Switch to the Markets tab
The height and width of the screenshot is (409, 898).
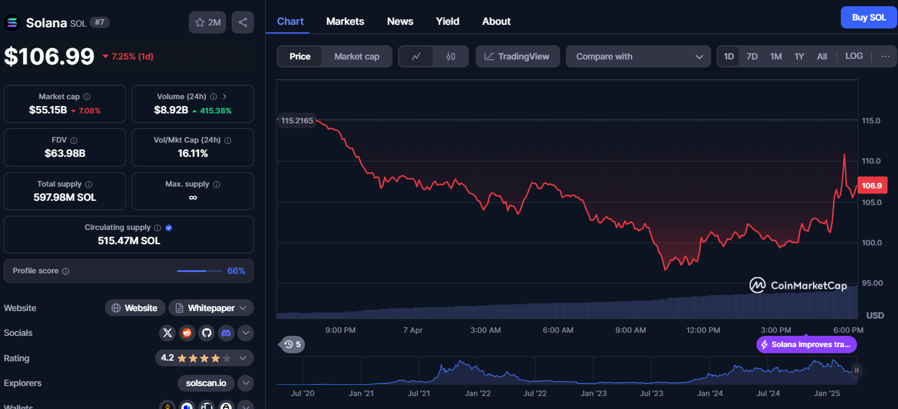point(345,22)
